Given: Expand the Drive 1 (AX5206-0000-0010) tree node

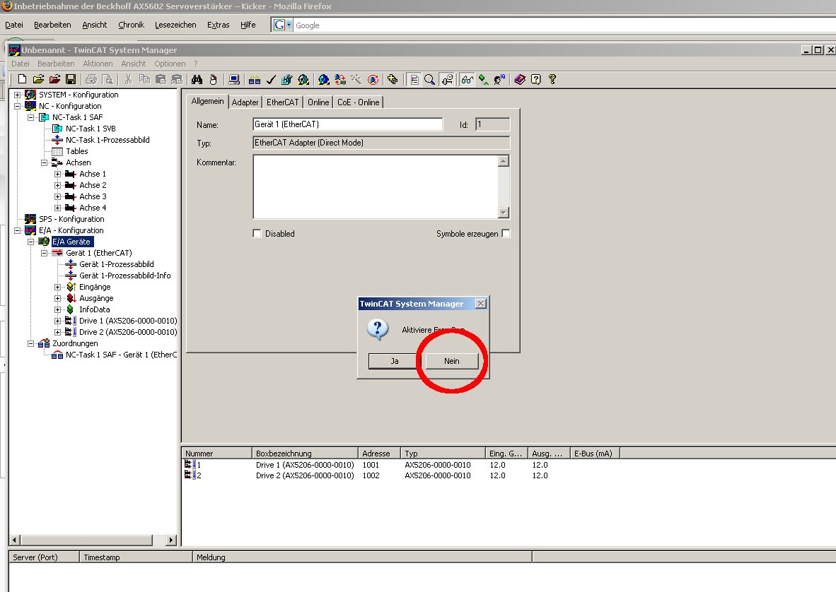Looking at the screenshot, I should [x=57, y=321].
